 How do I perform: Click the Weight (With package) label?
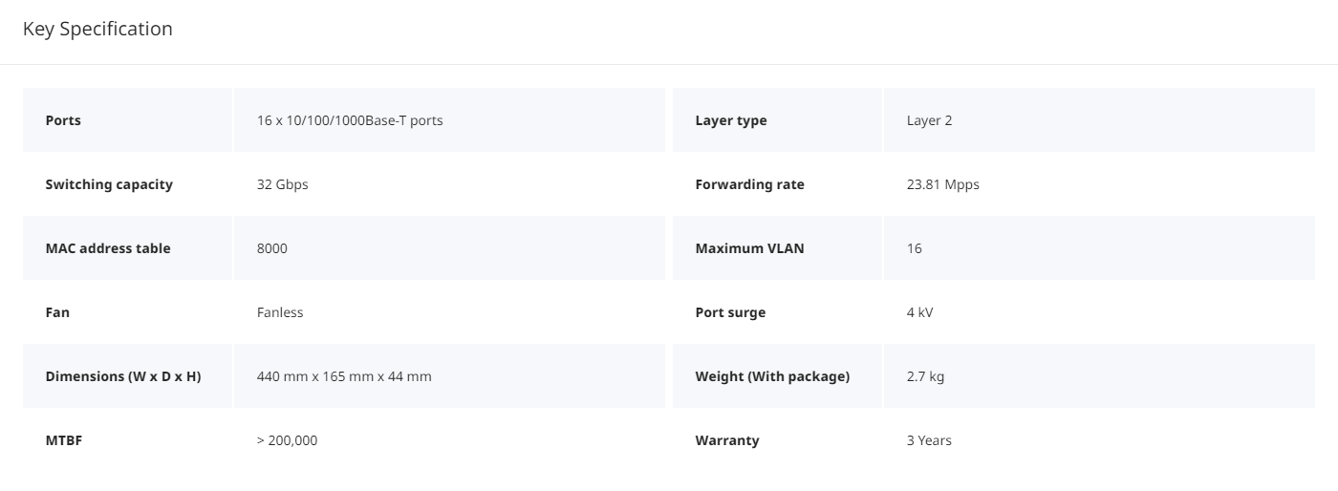point(772,376)
